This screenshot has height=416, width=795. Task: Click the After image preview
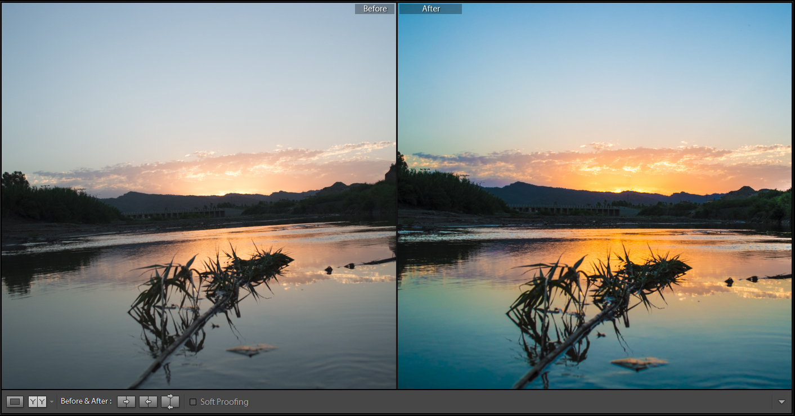(x=595, y=196)
